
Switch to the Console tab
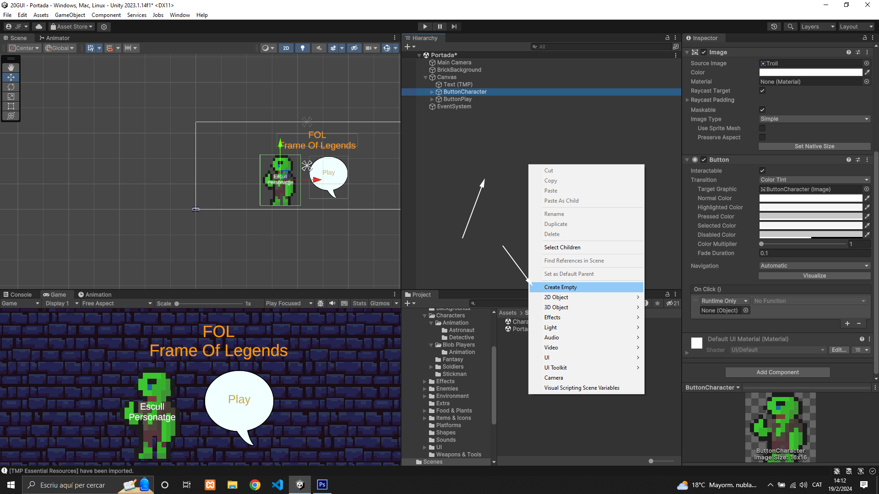pos(17,295)
